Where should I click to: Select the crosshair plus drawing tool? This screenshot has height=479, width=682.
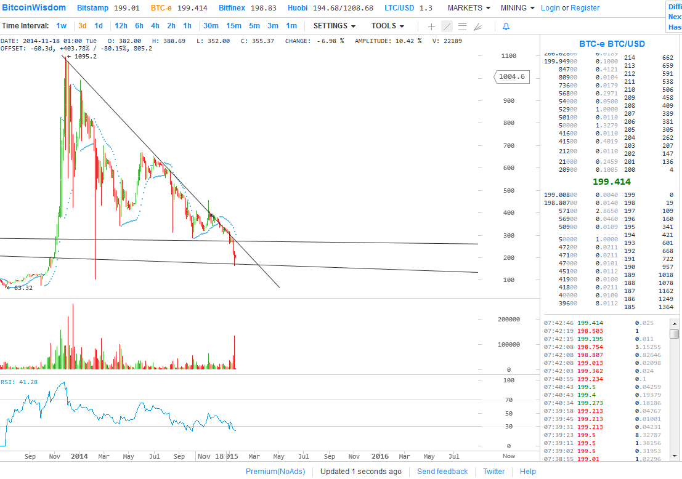pos(431,26)
